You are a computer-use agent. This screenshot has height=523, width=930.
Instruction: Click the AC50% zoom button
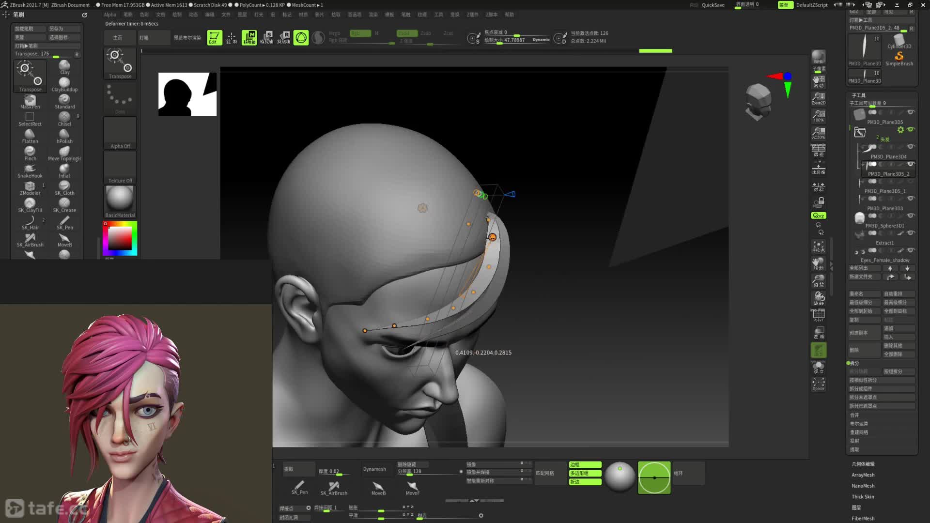tap(819, 133)
